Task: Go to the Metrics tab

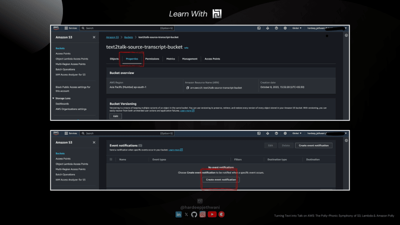Action: click(170, 58)
